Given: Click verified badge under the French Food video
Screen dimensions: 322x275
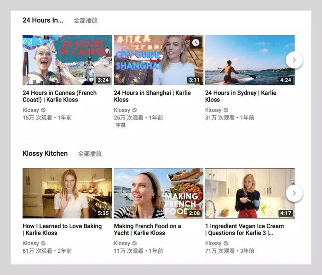Looking at the screenshot, I should coord(134,243).
